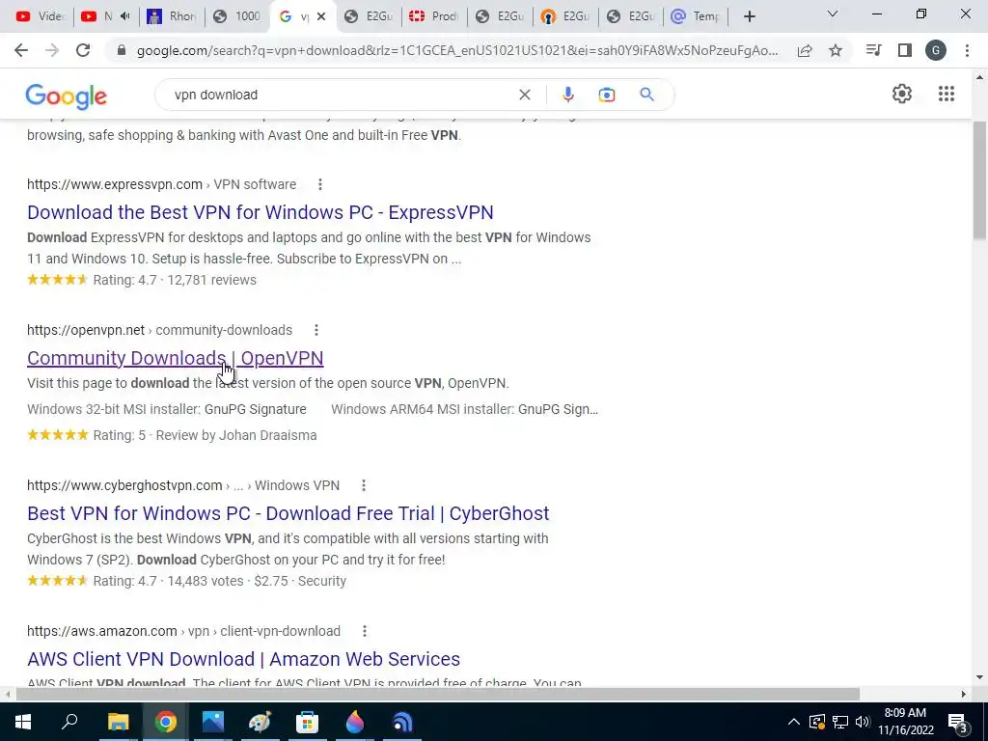This screenshot has height=741, width=988.
Task: Reload the current page
Action: tap(83, 50)
